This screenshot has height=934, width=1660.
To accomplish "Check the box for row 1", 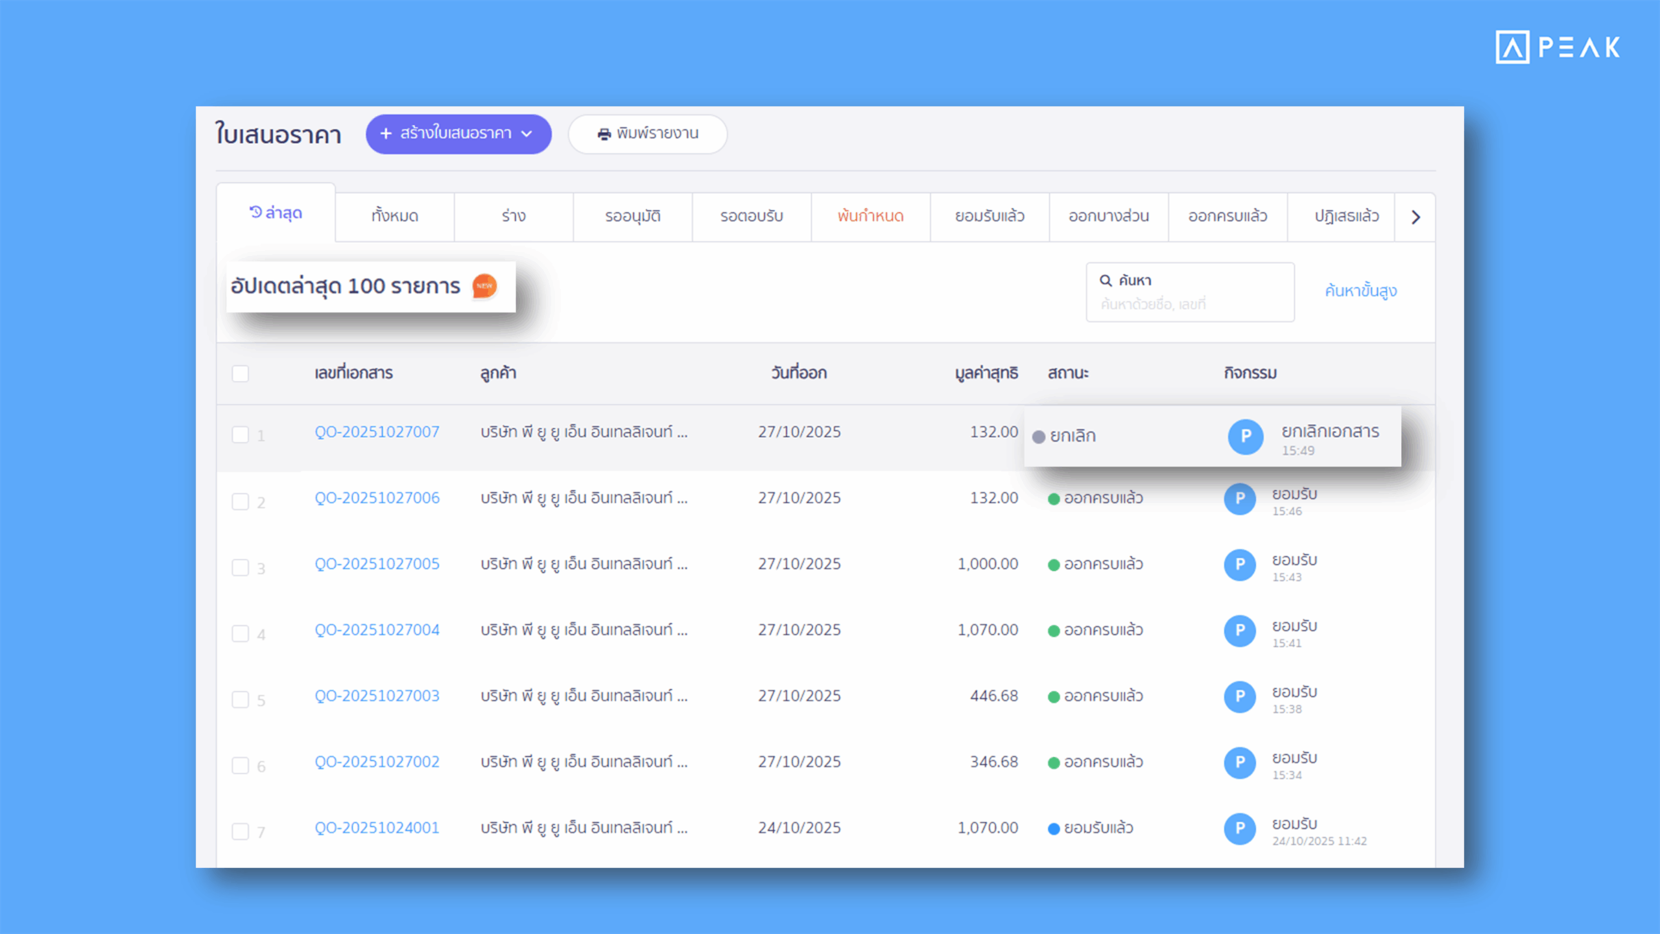I will pyautogui.click(x=241, y=435).
